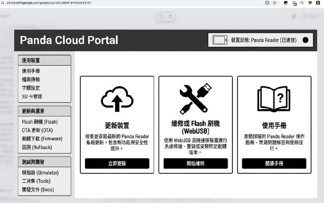
Task: Open site info icon in address bar
Action: (x=2, y=3)
